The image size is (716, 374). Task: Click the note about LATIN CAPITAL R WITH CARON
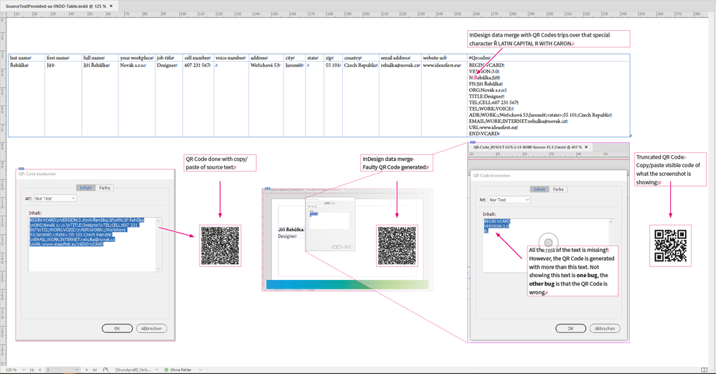pyautogui.click(x=549, y=39)
